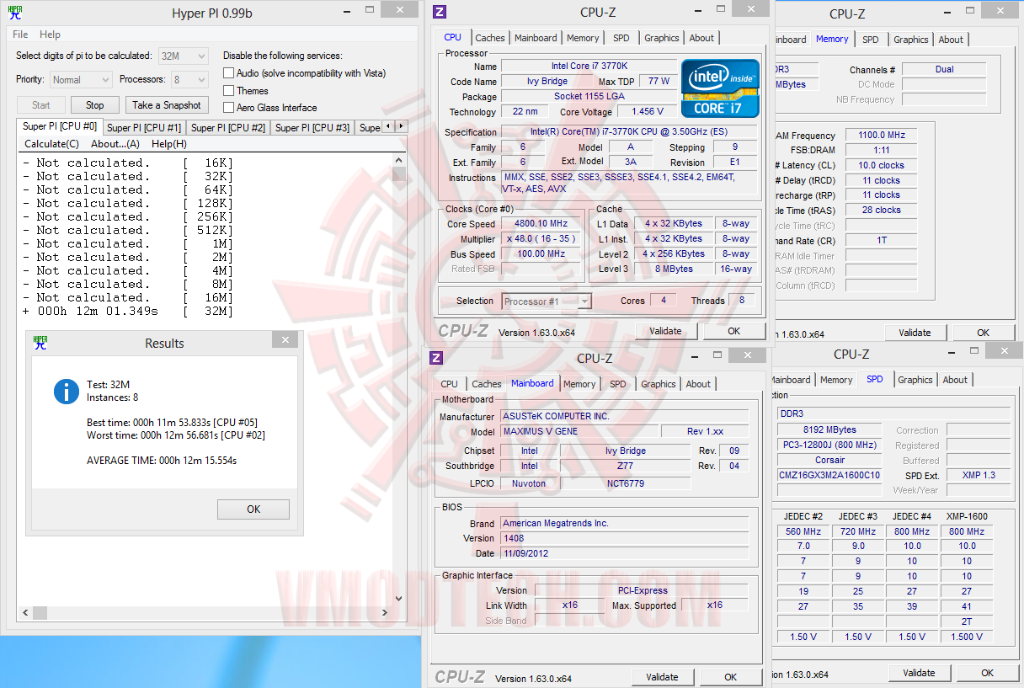Click Validate in Mainboard window
This screenshot has height=688, width=1024.
click(662, 677)
